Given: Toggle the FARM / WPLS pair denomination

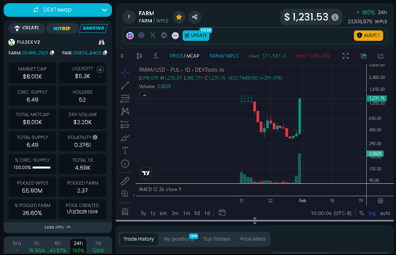Looking at the screenshot, I should pos(224,56).
